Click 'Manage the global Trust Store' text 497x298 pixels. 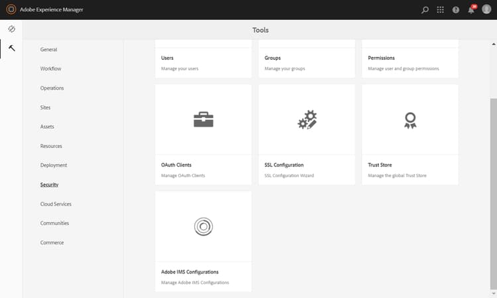point(397,175)
